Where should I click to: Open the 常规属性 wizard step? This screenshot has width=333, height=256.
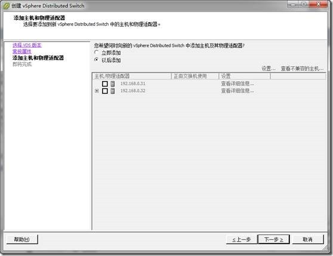22,51
